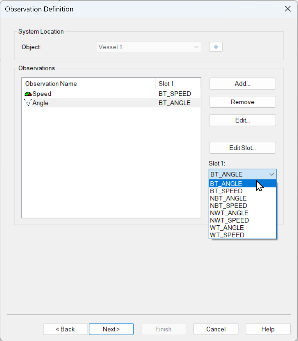
Task: Pick the NWT_SPEED entry
Action: click(229, 220)
